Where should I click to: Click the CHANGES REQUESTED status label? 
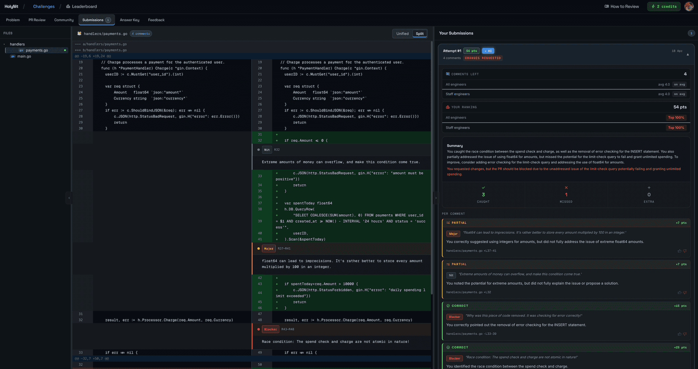483,58
